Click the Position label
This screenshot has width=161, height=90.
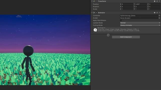[96, 4]
